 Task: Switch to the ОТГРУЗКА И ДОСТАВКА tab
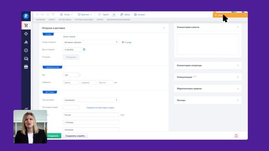click(84, 20)
